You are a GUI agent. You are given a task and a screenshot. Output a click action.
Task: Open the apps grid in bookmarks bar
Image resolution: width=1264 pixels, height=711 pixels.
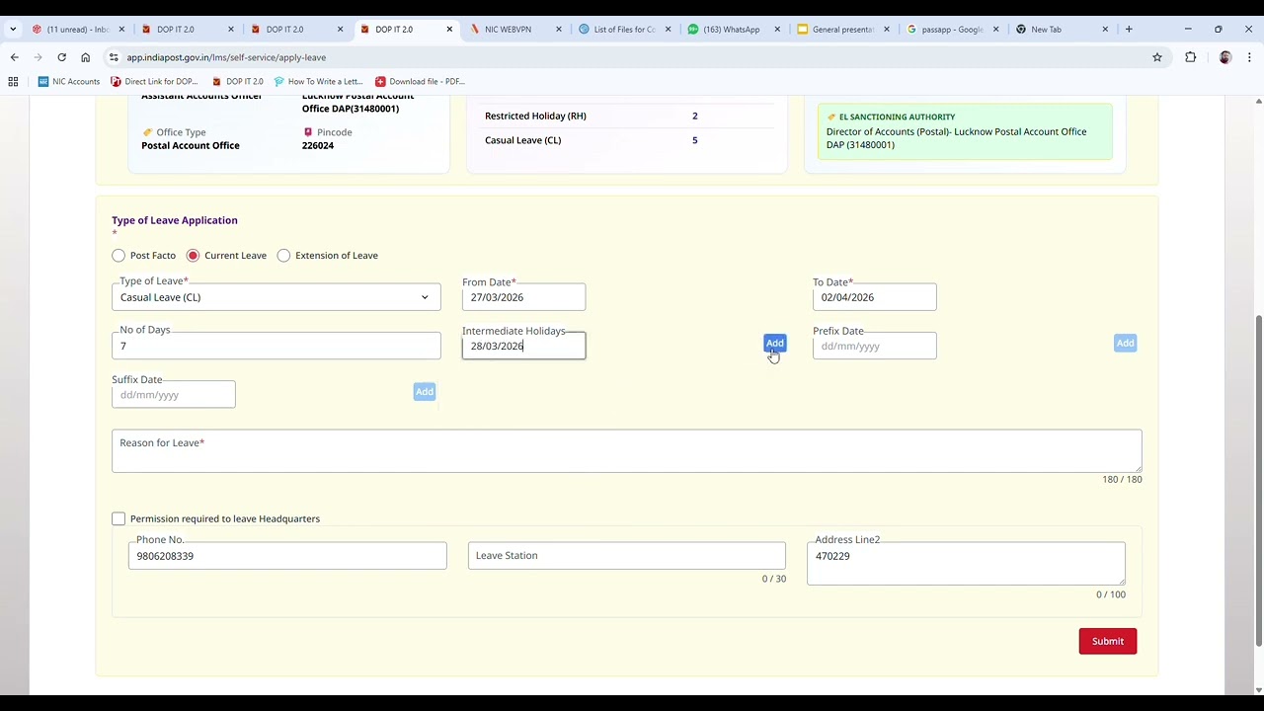click(13, 81)
